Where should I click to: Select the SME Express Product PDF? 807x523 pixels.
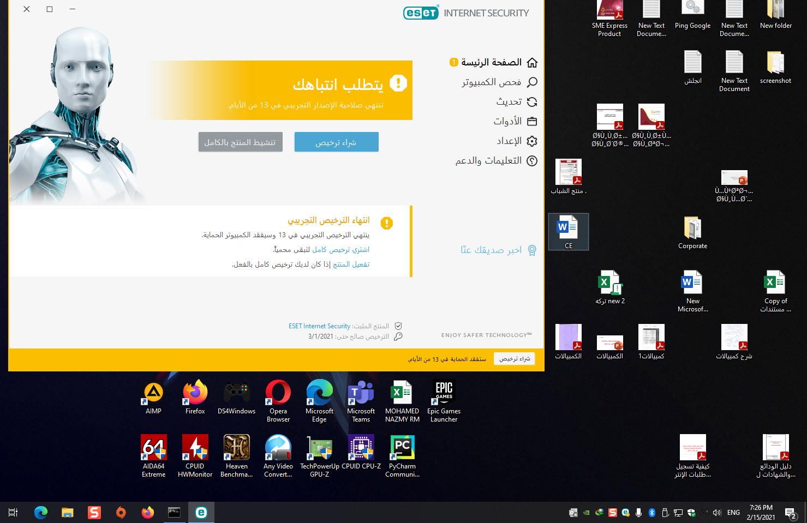point(609,19)
